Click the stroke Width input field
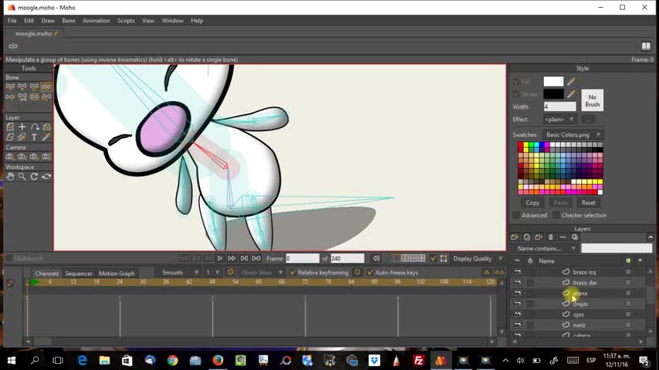The image size is (659, 370). point(559,106)
